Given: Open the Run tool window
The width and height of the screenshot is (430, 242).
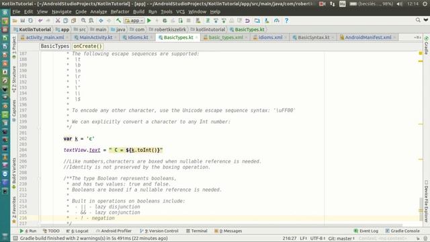Looking at the screenshot, I should click(x=28, y=231).
